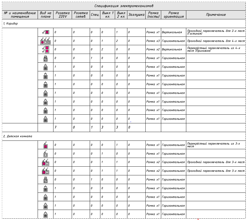Click the last socket symbol in Коридор section

pos(46,119)
